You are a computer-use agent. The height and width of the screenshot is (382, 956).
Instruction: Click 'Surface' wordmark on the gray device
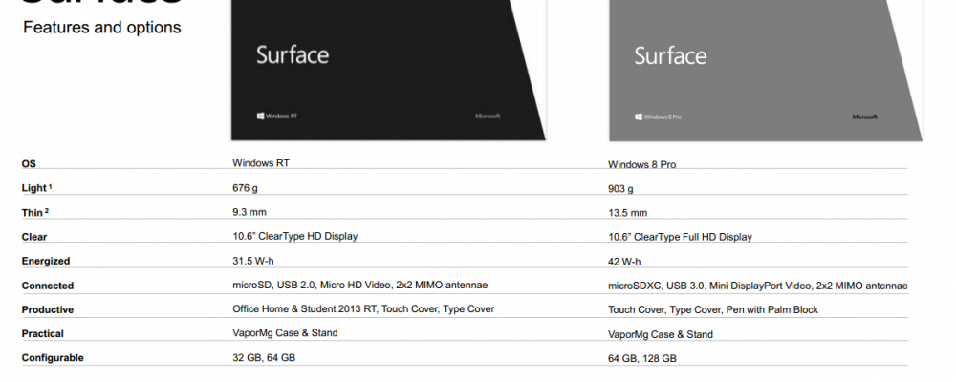tap(671, 56)
